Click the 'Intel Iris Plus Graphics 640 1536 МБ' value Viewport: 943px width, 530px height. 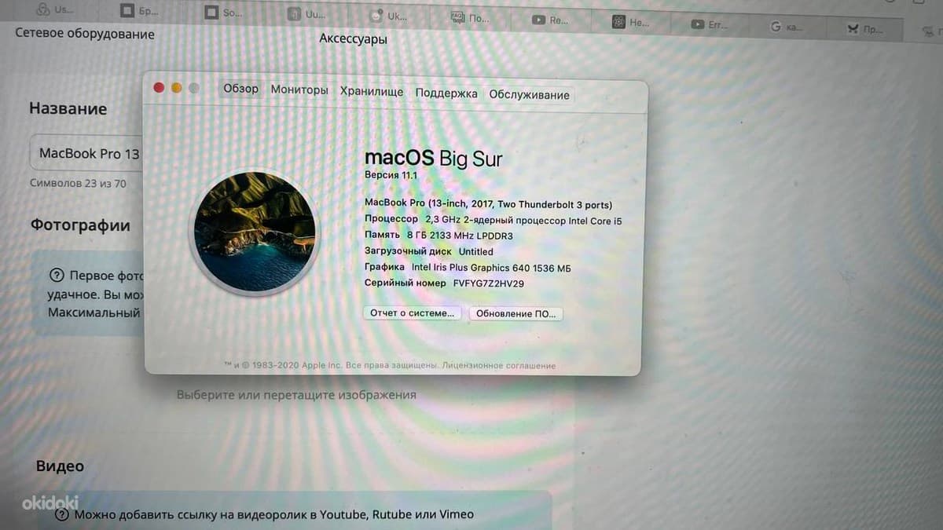[x=491, y=268]
